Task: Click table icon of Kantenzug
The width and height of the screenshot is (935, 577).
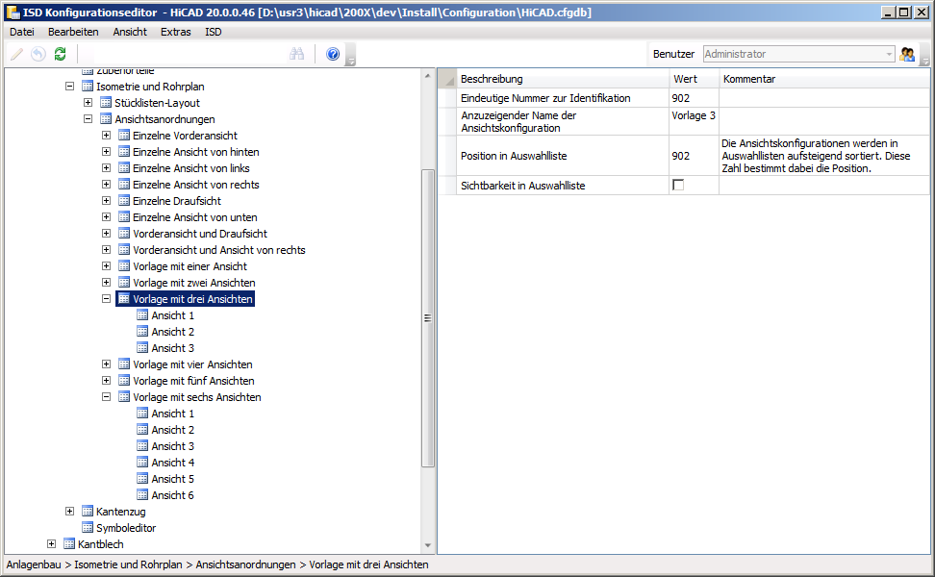Action: [x=88, y=512]
